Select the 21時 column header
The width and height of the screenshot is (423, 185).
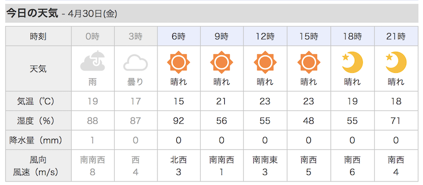pos(396,36)
